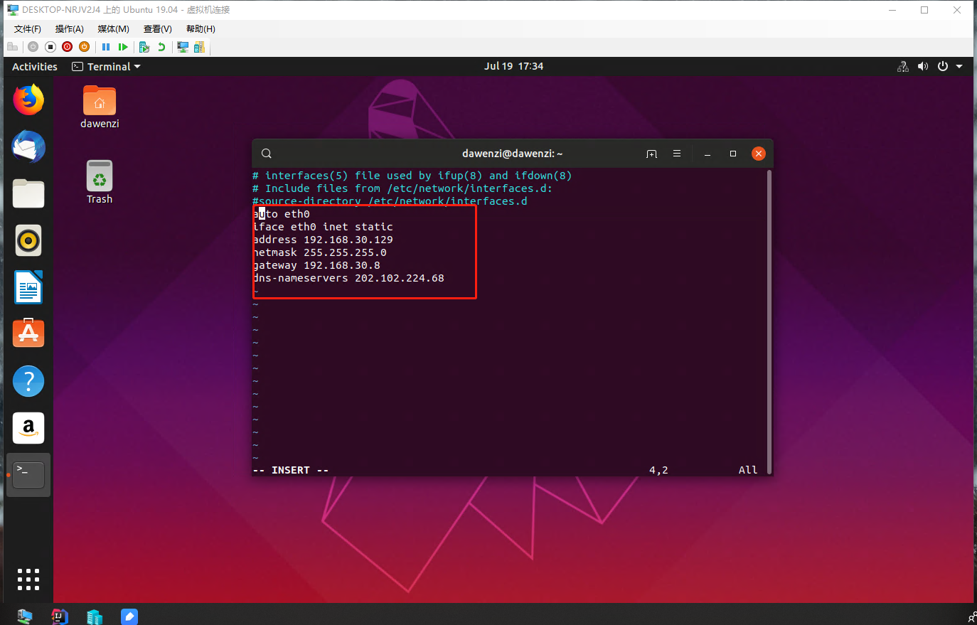Viewport: 977px width, 625px height.
Task: Pause the virtual machine
Action: click(106, 47)
